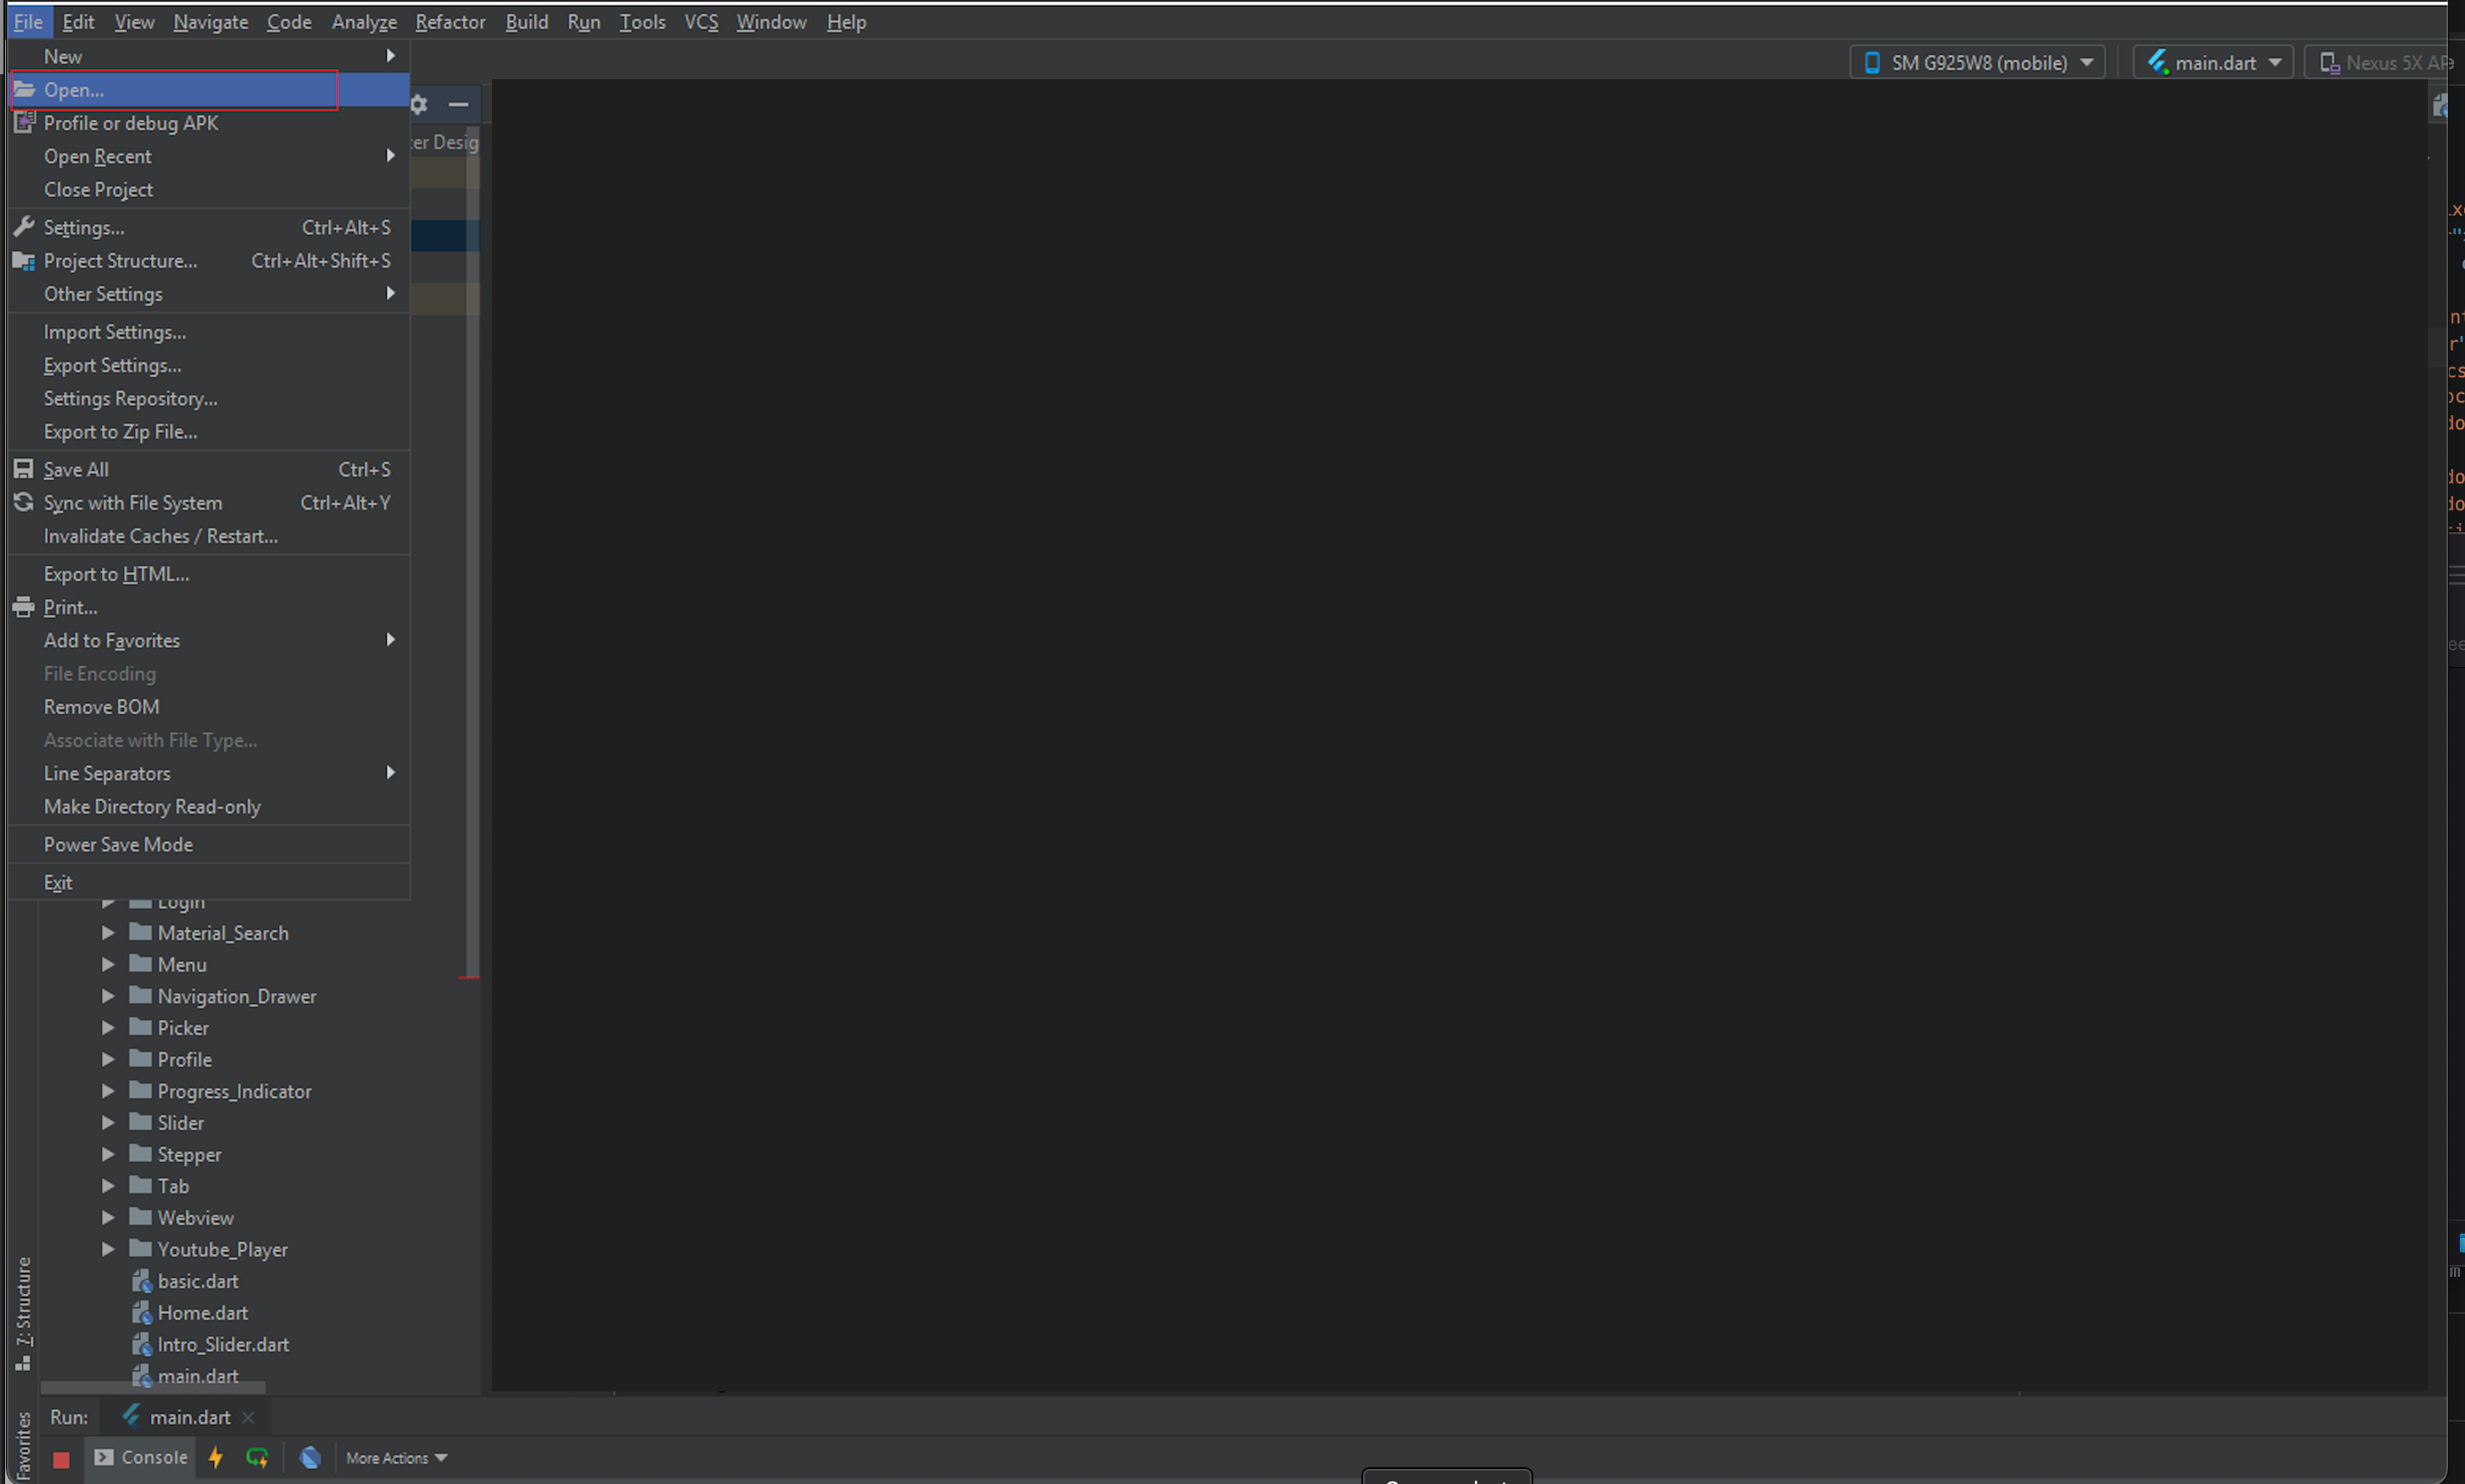Click the Sync with File System icon
Screen dimensions: 2465x1484
tap(23, 502)
